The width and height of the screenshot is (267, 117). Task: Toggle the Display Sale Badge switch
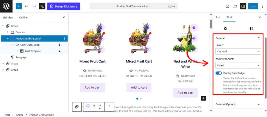click(219, 73)
